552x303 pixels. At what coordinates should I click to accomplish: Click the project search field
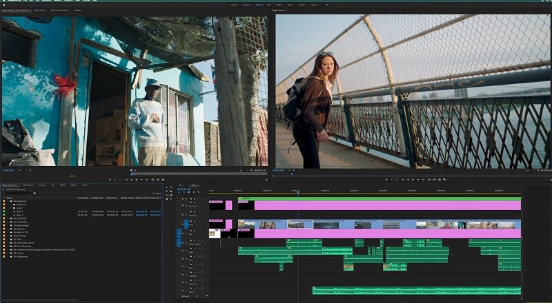tap(18, 194)
